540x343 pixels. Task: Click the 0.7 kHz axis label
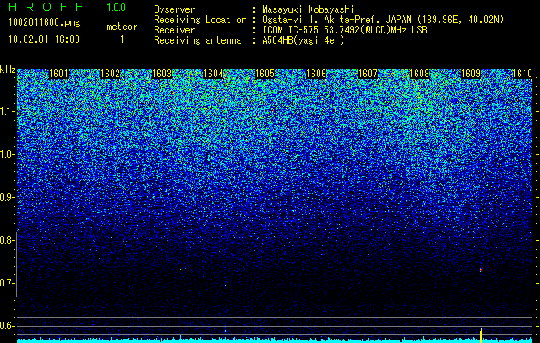[7, 283]
